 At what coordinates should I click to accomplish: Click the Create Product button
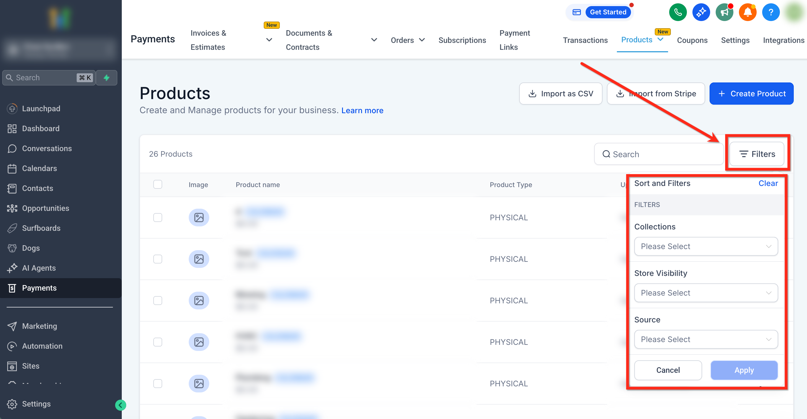pyautogui.click(x=751, y=93)
